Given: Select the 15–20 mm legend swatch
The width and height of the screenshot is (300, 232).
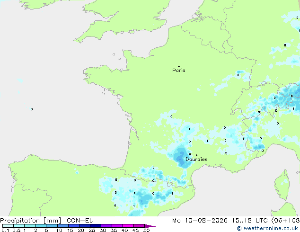Looking at the screenshot, I should pyautogui.click(x=74, y=226).
